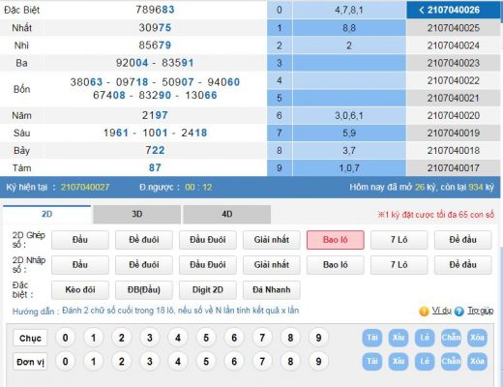
Task: Pick digit 0 in Chục row
Action: coord(65,338)
